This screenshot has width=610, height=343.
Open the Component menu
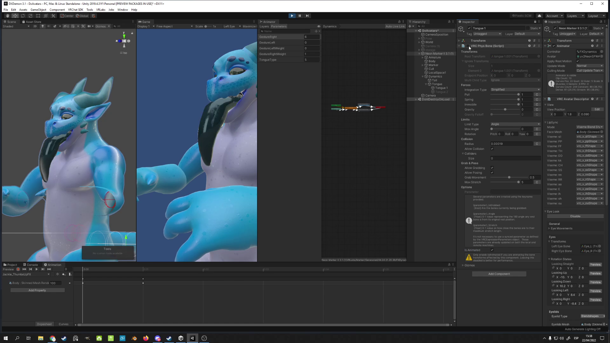pyautogui.click(x=57, y=10)
